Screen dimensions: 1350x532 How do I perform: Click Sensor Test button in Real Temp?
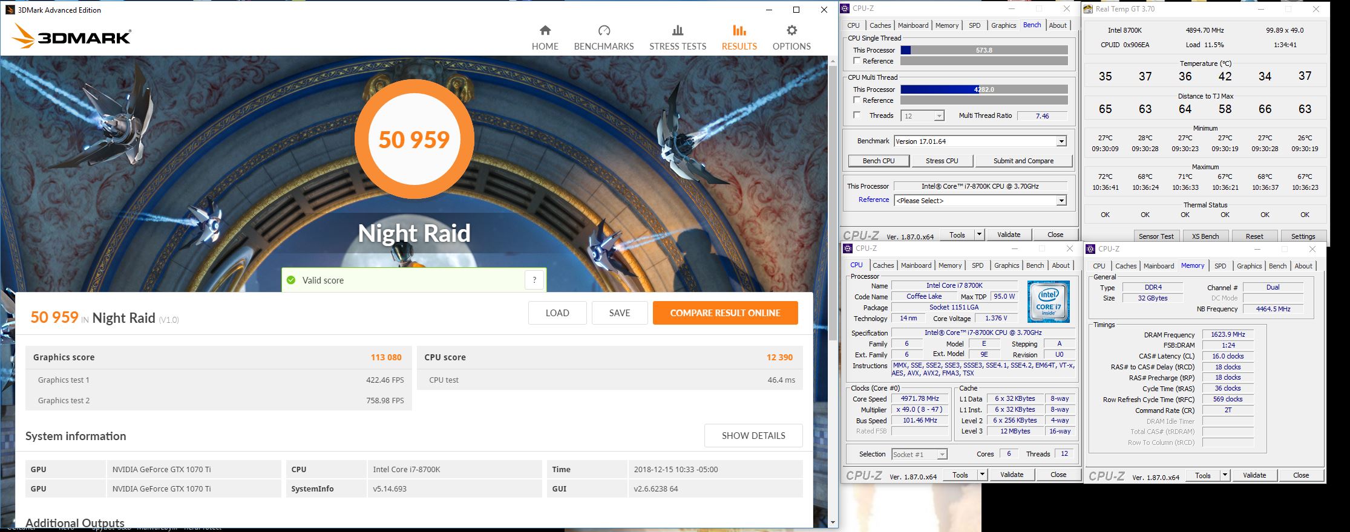[x=1156, y=236]
